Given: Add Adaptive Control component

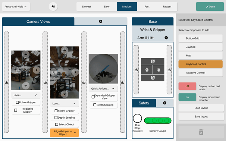Looking at the screenshot, I should (x=201, y=73).
